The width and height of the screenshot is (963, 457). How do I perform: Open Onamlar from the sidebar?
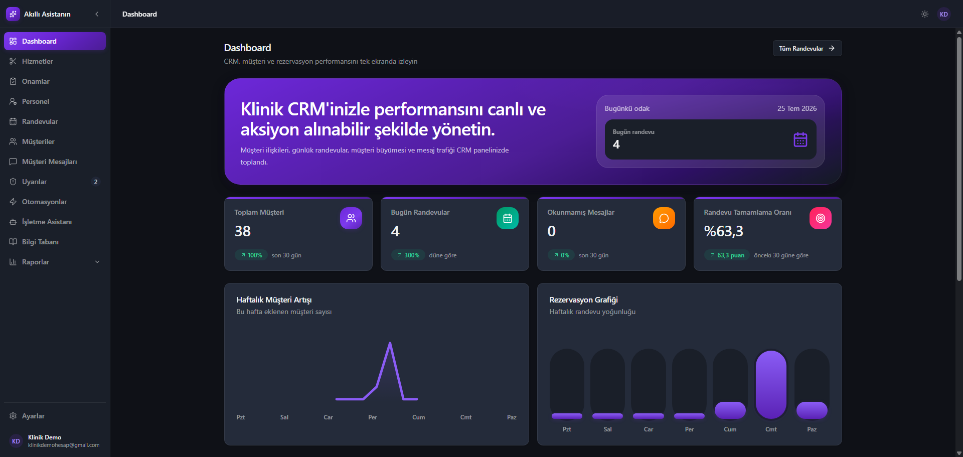coord(55,81)
